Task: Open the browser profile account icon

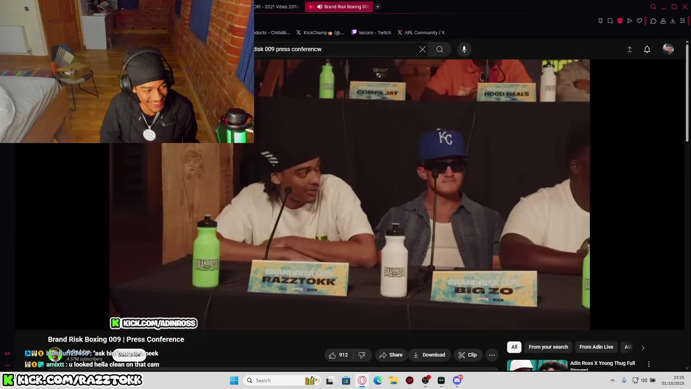Action: click(663, 21)
